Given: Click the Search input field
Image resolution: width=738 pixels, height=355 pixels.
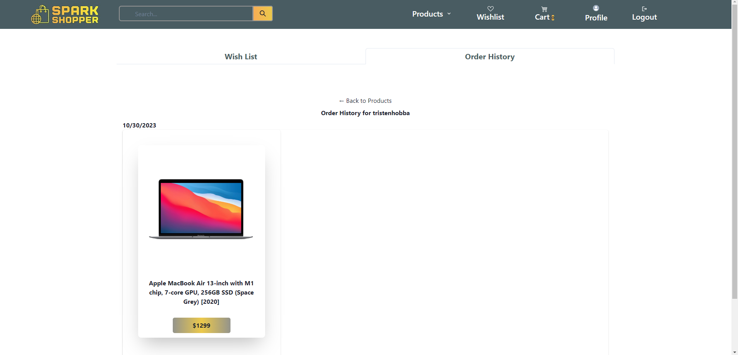Looking at the screenshot, I should pyautogui.click(x=186, y=13).
